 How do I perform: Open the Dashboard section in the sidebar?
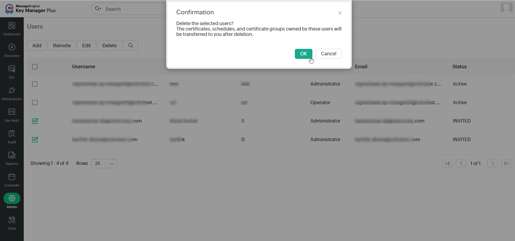pyautogui.click(x=12, y=29)
